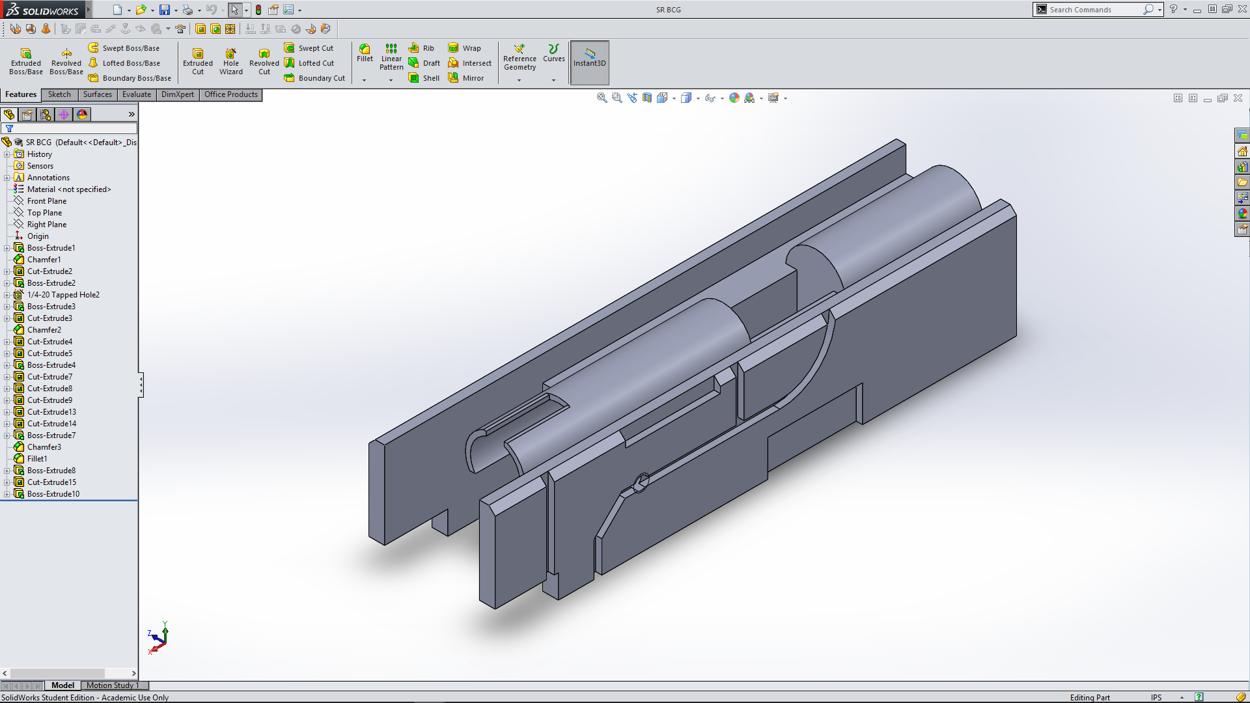Image resolution: width=1250 pixels, height=703 pixels.
Task: Open the Curves tool
Action: (554, 53)
